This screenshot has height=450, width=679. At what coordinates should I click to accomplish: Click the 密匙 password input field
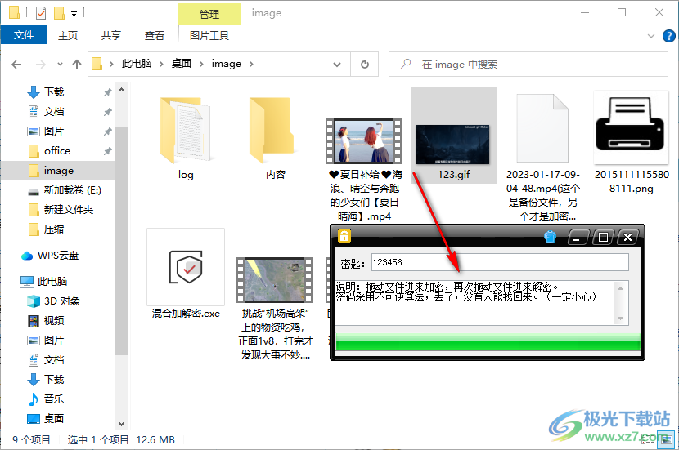(x=500, y=262)
